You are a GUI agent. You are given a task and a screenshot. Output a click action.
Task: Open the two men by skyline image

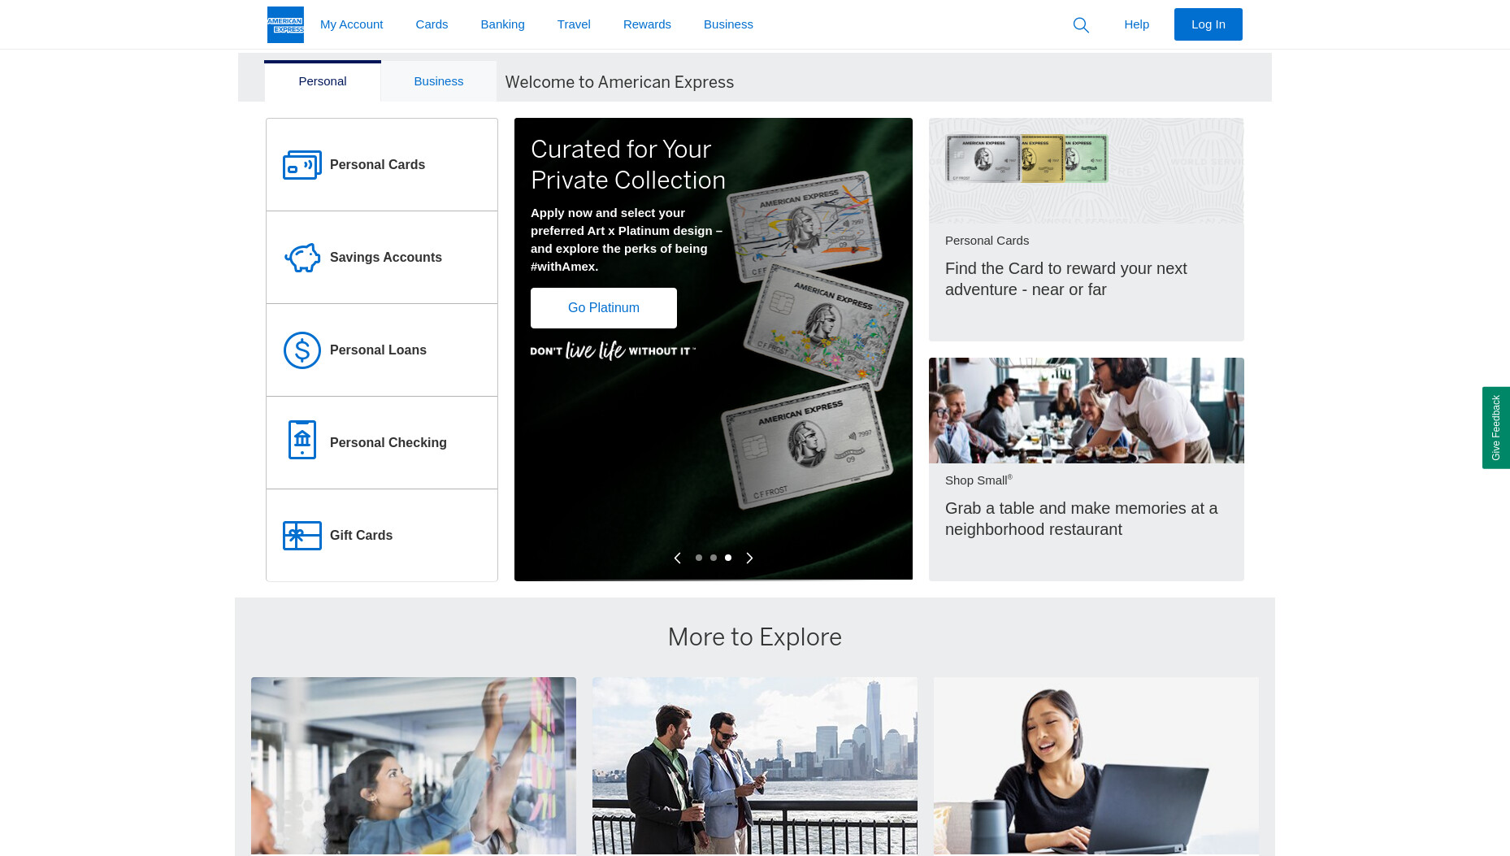(x=754, y=766)
